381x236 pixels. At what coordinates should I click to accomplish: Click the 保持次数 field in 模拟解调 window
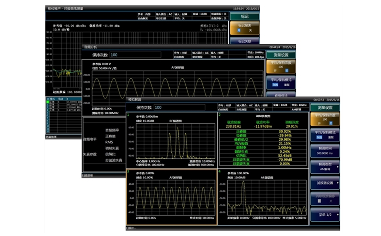(x=179, y=108)
